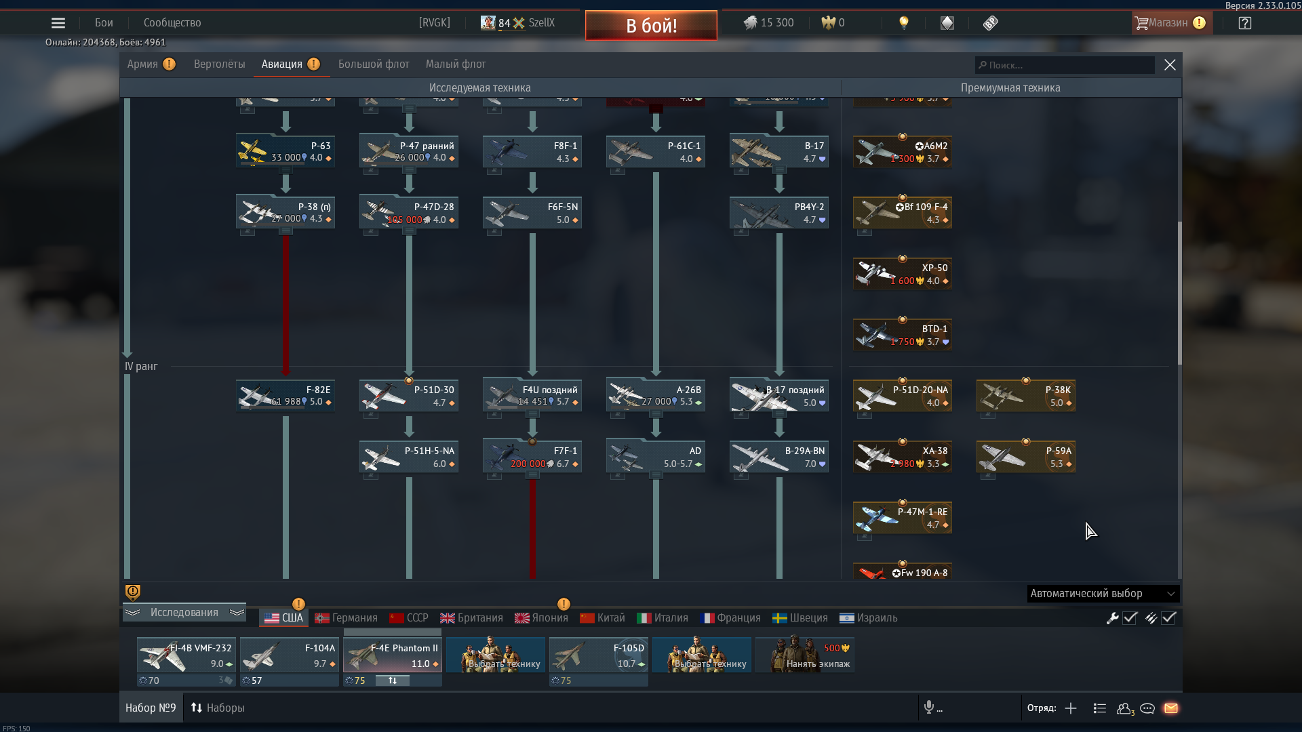Switch to the Малый флот tab
Viewport: 1302px width, 732px height.
(456, 64)
